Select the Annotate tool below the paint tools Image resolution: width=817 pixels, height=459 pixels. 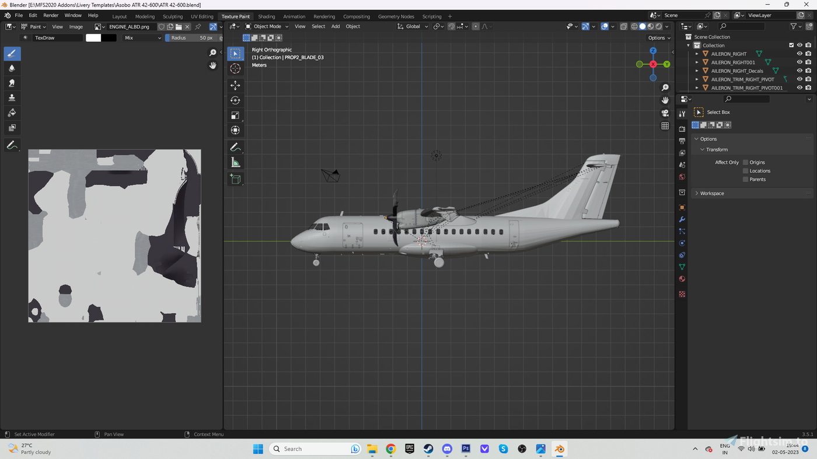click(x=12, y=145)
